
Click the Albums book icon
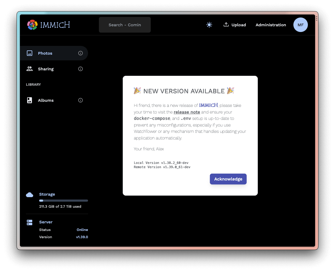(x=30, y=100)
